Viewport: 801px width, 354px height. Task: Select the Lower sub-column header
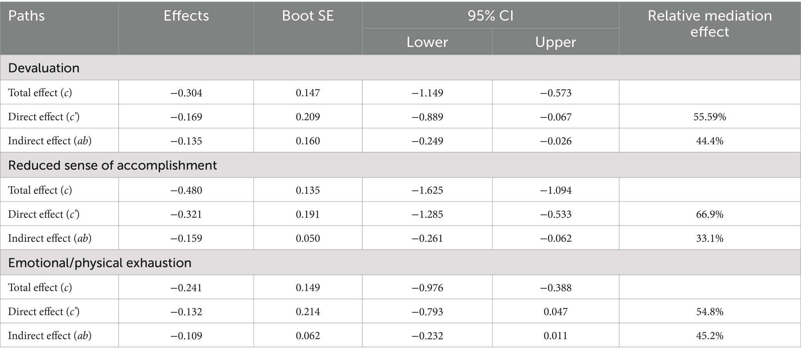tap(427, 42)
